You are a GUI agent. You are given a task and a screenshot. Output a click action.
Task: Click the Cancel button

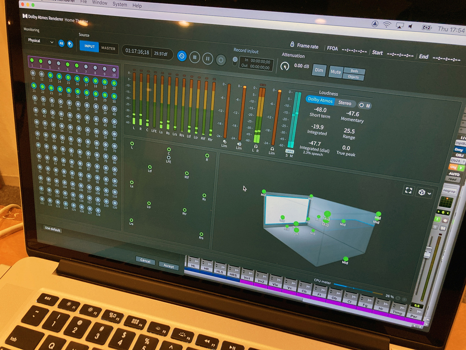point(145,260)
